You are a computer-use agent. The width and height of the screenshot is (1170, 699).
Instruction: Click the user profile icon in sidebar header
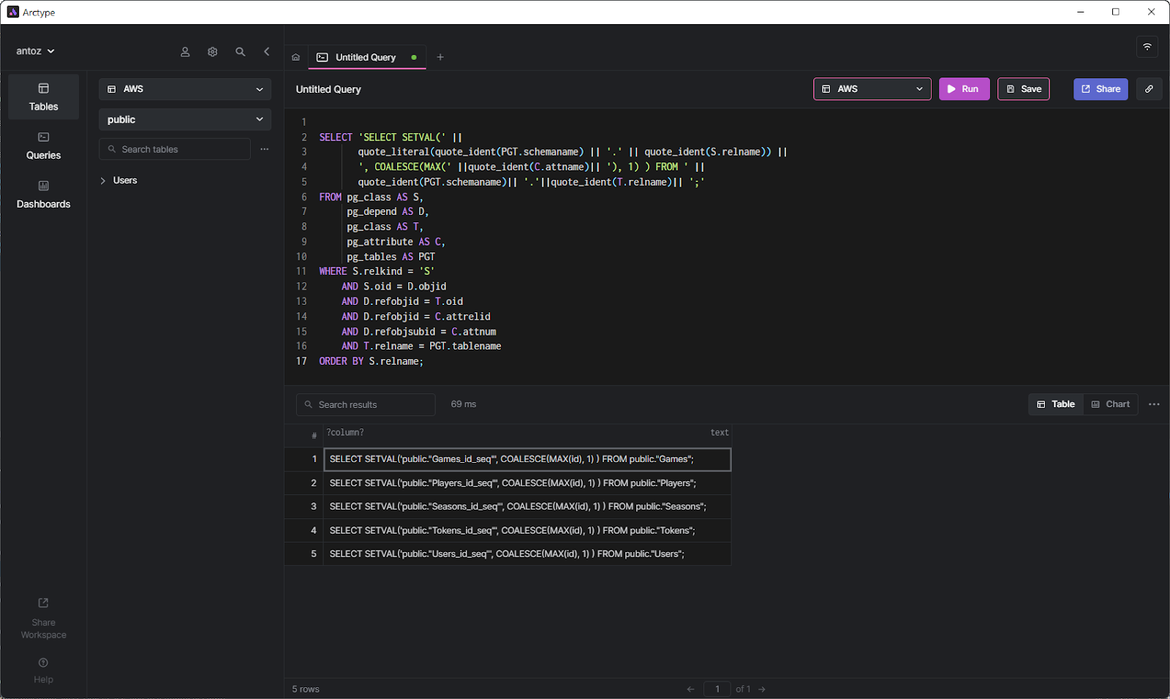coord(185,52)
